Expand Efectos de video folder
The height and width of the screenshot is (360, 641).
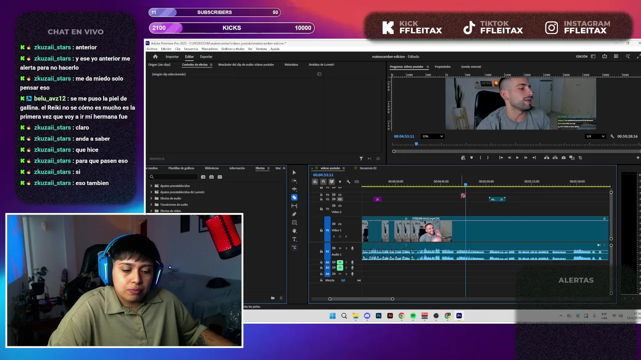[x=151, y=211]
